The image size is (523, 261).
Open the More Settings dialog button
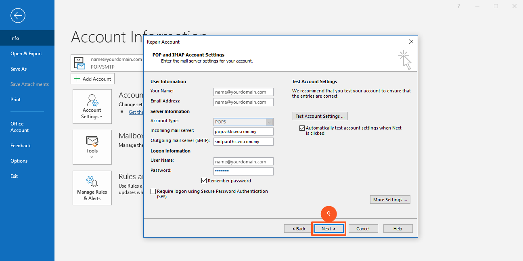[x=390, y=200]
